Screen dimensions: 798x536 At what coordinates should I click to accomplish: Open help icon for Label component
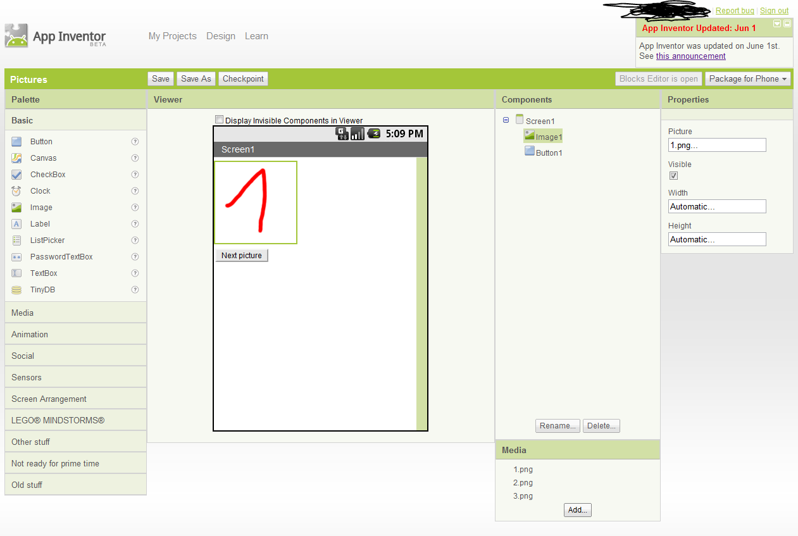pyautogui.click(x=135, y=224)
